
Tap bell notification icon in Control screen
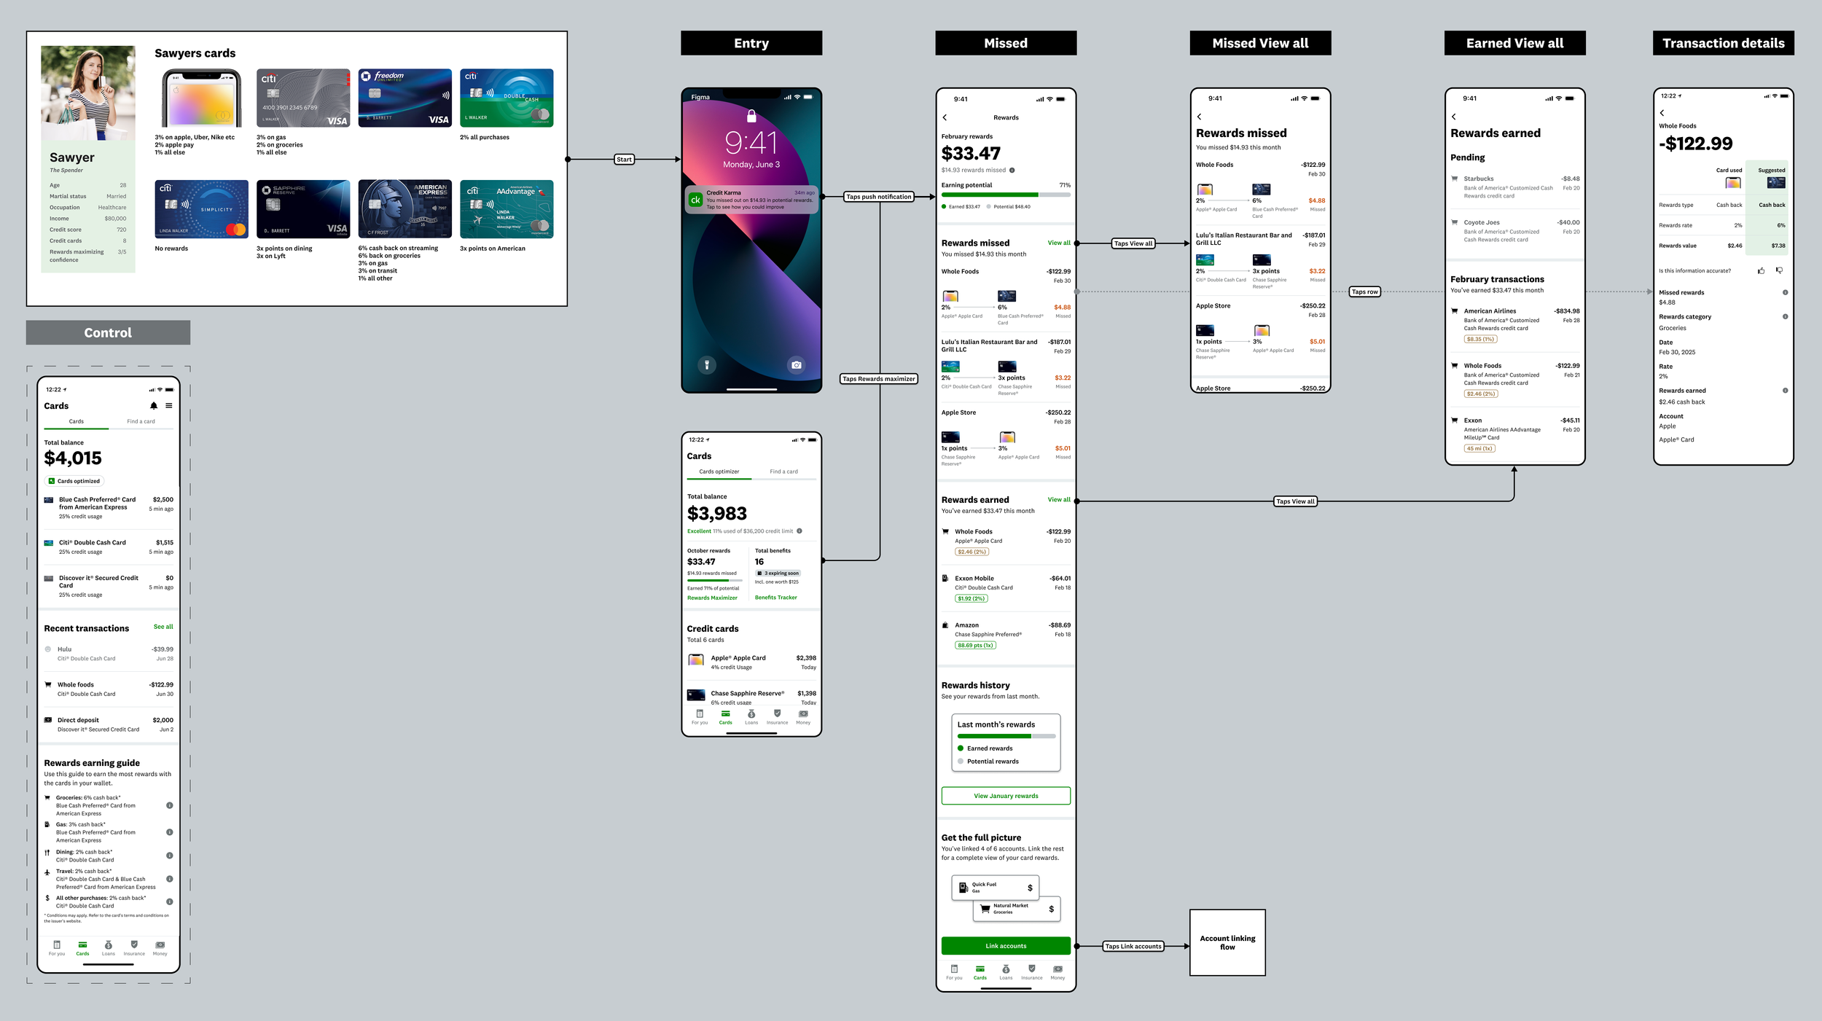point(154,406)
